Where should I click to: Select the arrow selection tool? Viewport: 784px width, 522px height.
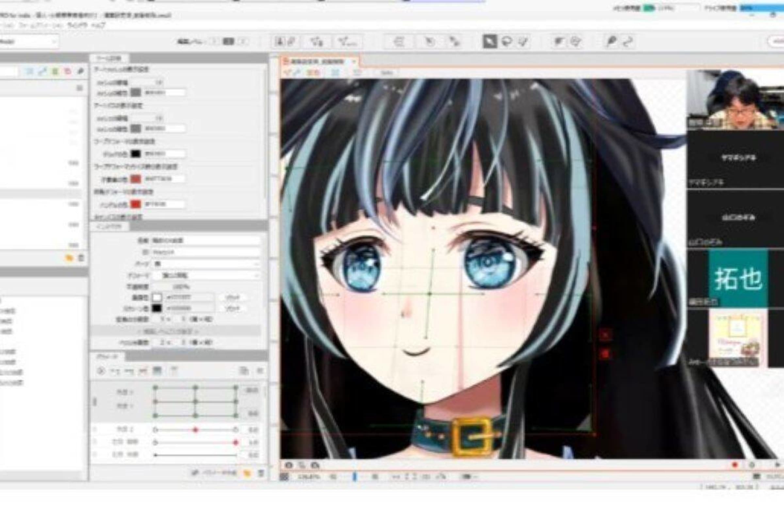pyautogui.click(x=489, y=41)
